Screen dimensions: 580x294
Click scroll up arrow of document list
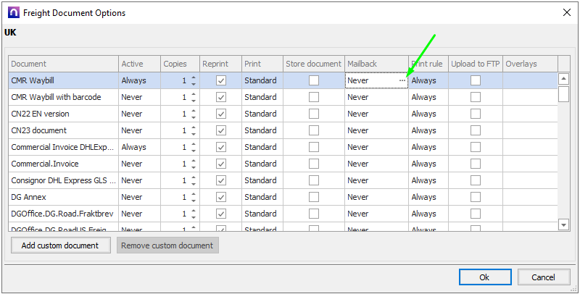click(x=563, y=79)
